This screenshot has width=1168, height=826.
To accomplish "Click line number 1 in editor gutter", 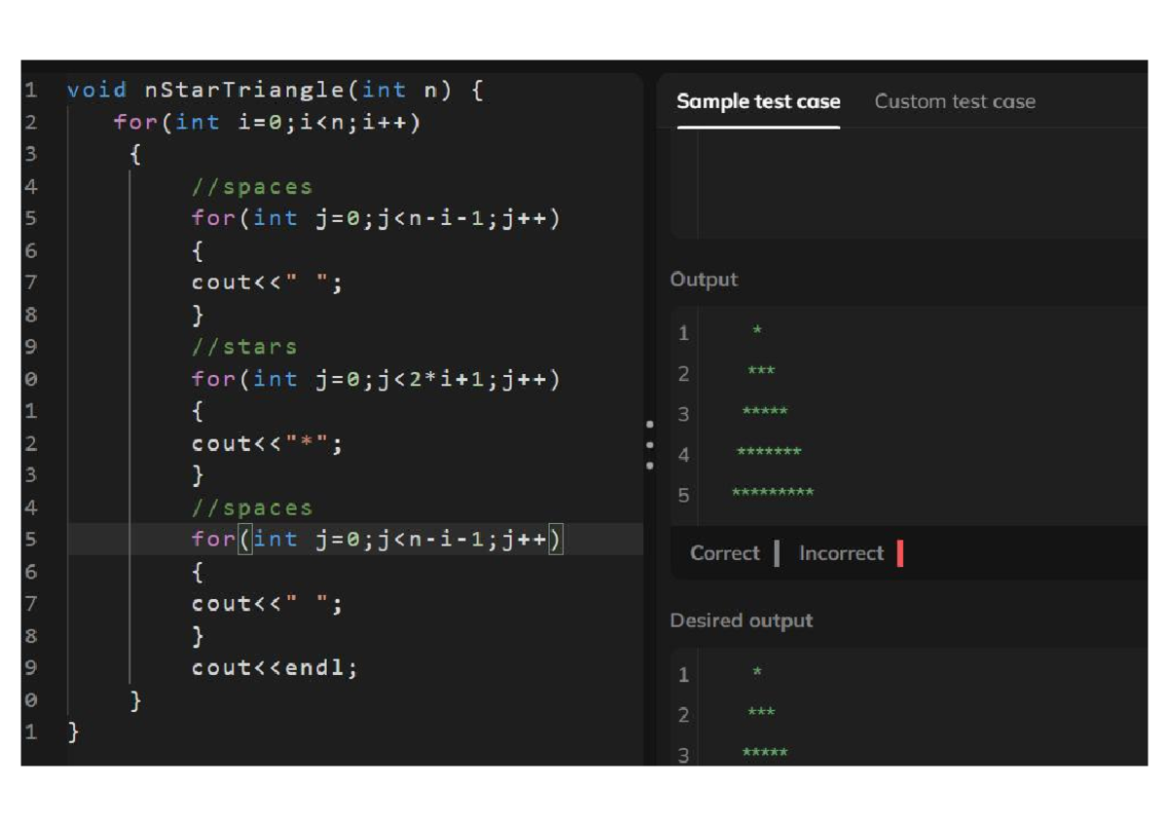I will point(30,91).
